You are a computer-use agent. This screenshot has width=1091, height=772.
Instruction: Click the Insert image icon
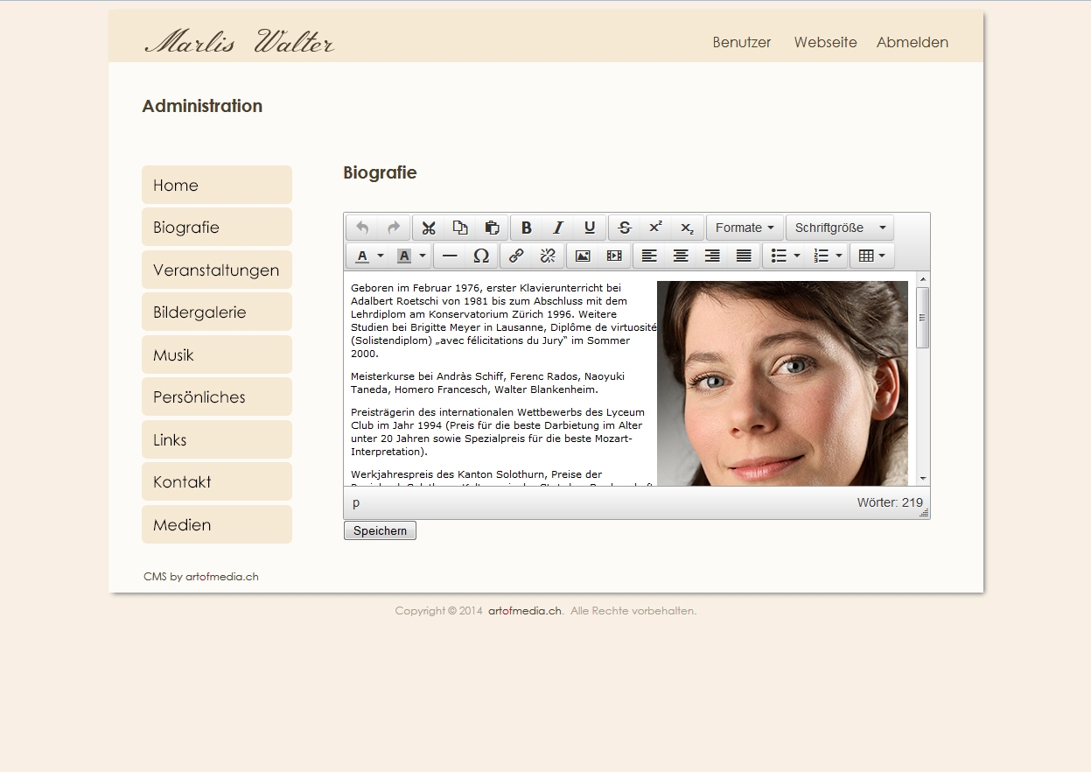coord(583,256)
